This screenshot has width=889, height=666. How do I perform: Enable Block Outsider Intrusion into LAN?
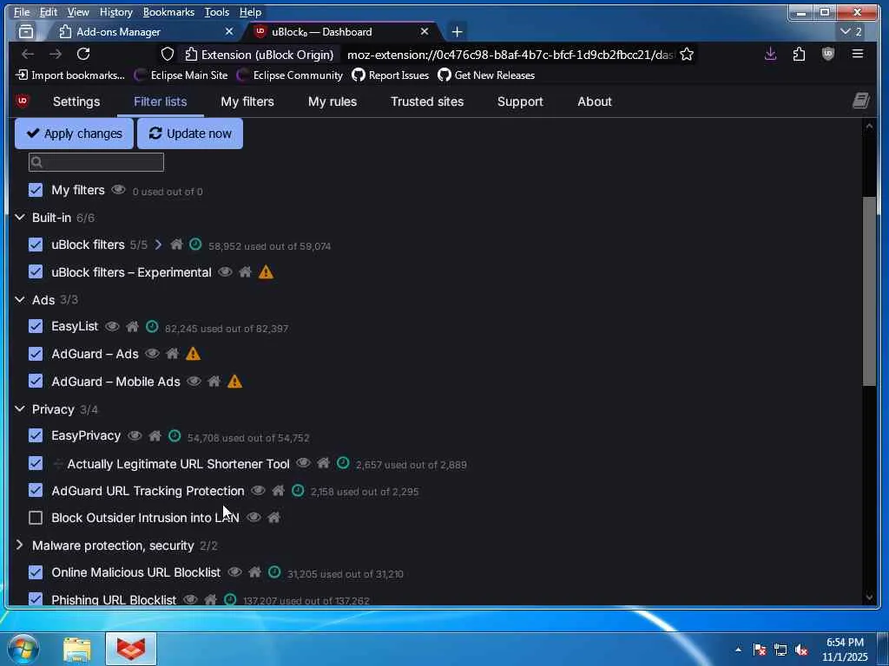[x=36, y=518]
